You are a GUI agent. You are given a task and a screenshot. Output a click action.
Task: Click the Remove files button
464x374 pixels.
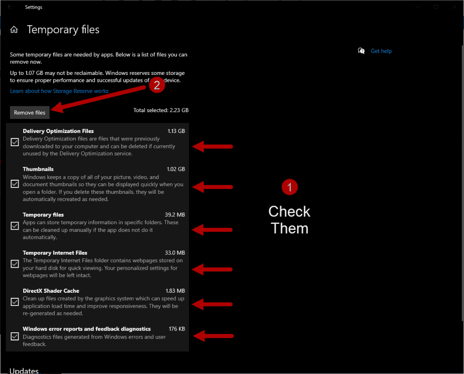[29, 112]
